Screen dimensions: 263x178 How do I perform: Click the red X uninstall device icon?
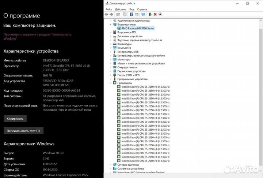tap(155, 15)
